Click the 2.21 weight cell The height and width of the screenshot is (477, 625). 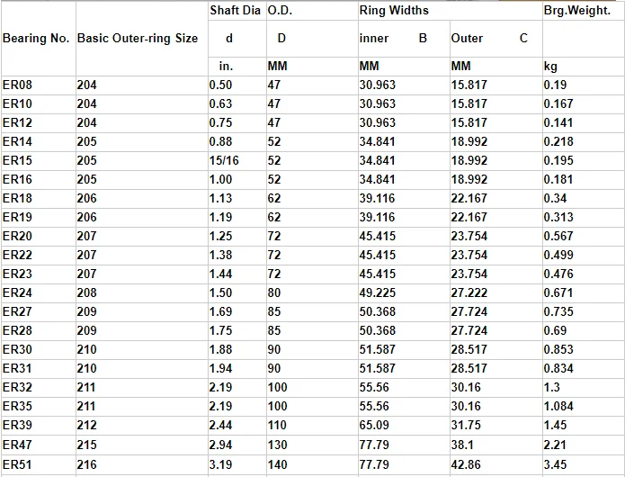pos(558,445)
